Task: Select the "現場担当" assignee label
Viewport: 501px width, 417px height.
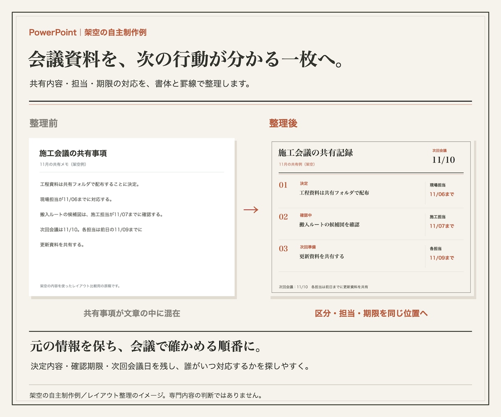Action: [x=438, y=185]
